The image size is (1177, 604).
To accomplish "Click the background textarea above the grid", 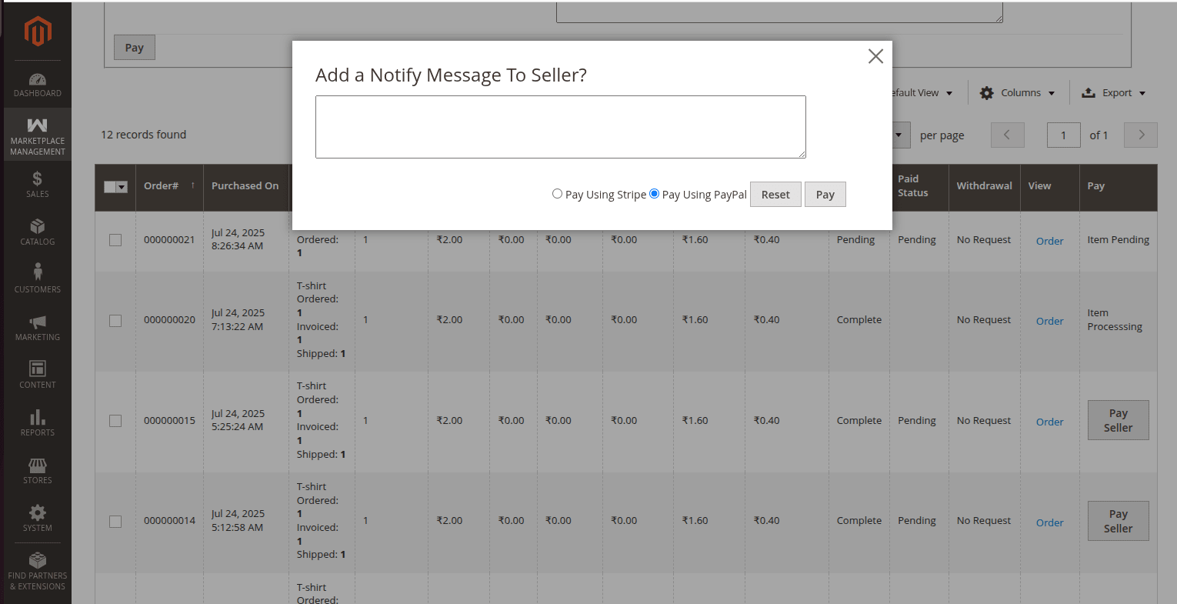I will coord(779,12).
